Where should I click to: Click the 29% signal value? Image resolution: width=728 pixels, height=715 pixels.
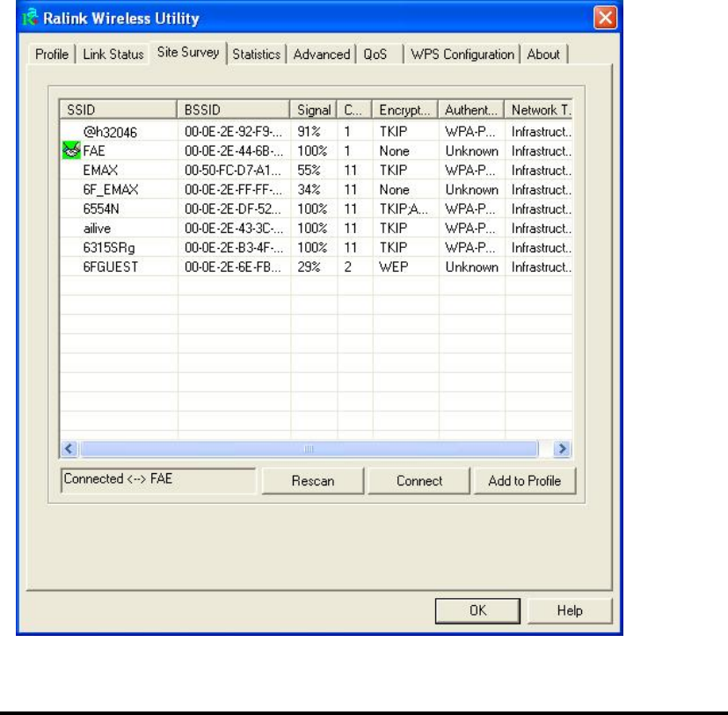[x=309, y=267]
